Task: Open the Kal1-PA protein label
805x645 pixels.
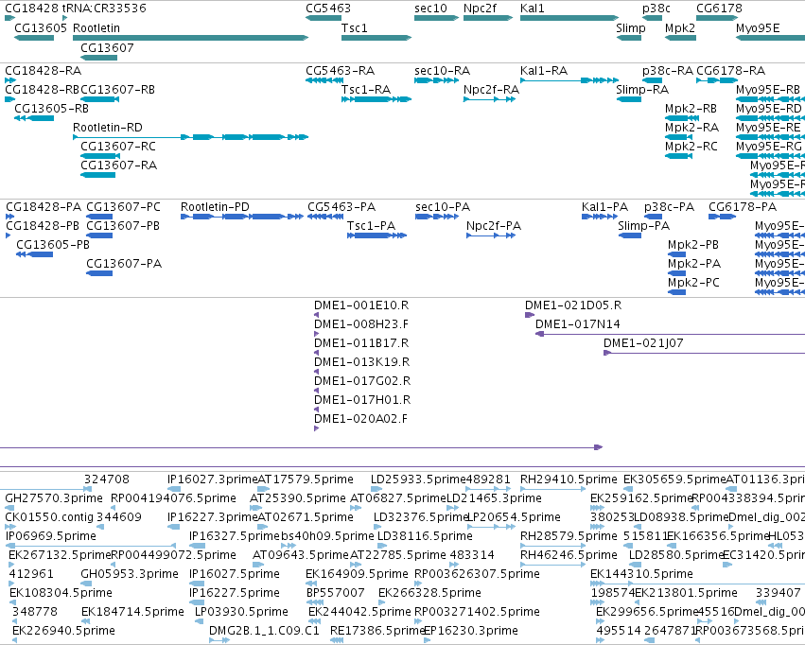Action: pos(604,207)
